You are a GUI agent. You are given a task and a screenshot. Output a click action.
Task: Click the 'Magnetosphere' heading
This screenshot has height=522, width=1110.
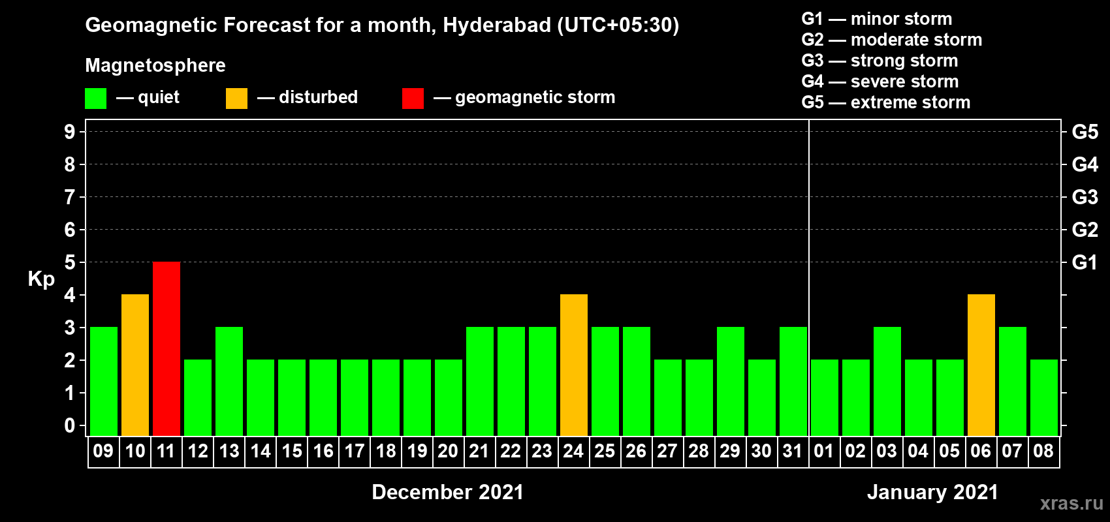[x=155, y=65]
